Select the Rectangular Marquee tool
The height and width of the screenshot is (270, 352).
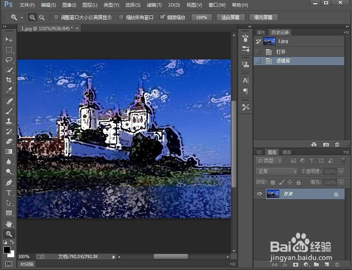(x=9, y=49)
